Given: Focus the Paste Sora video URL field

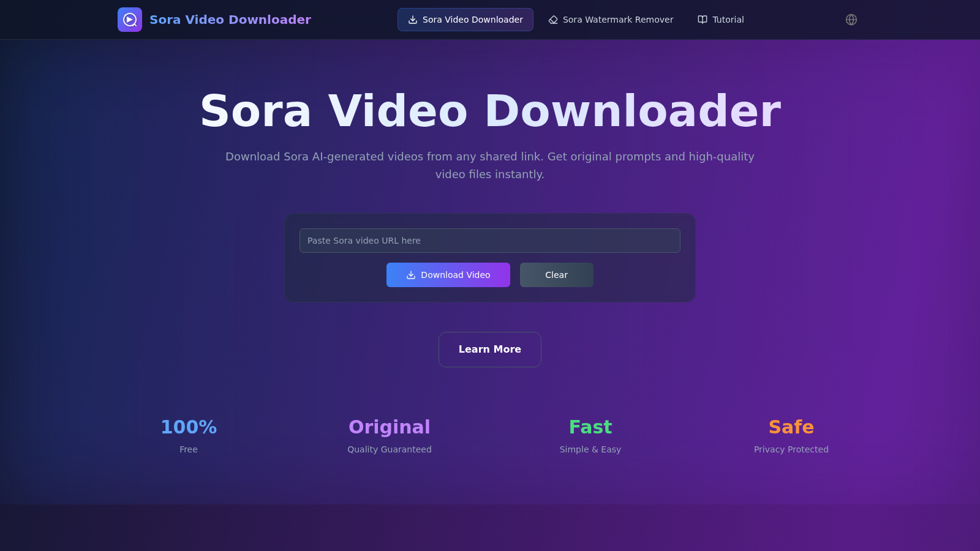Looking at the screenshot, I should tap(489, 241).
